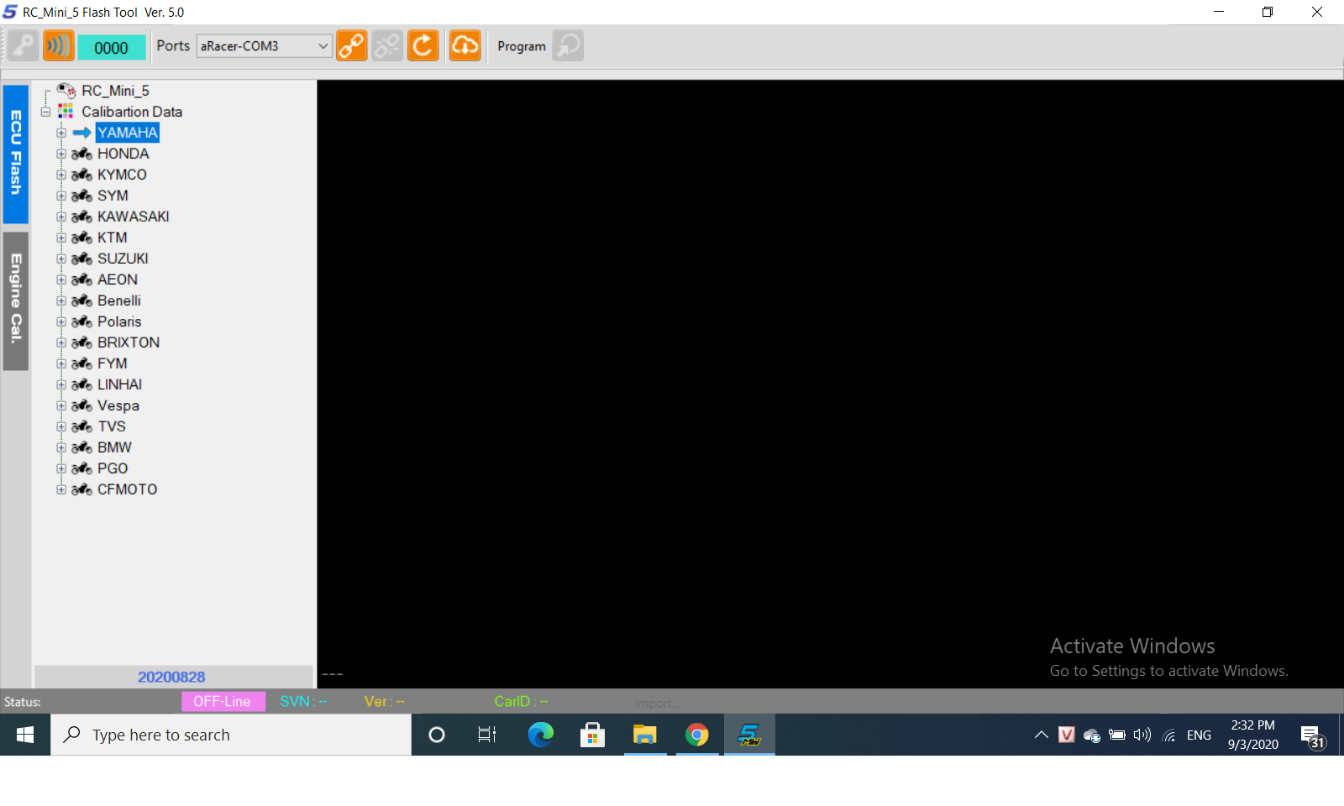
Task: Open the Ports dropdown aRacer-COM3
Action: pyautogui.click(x=264, y=46)
